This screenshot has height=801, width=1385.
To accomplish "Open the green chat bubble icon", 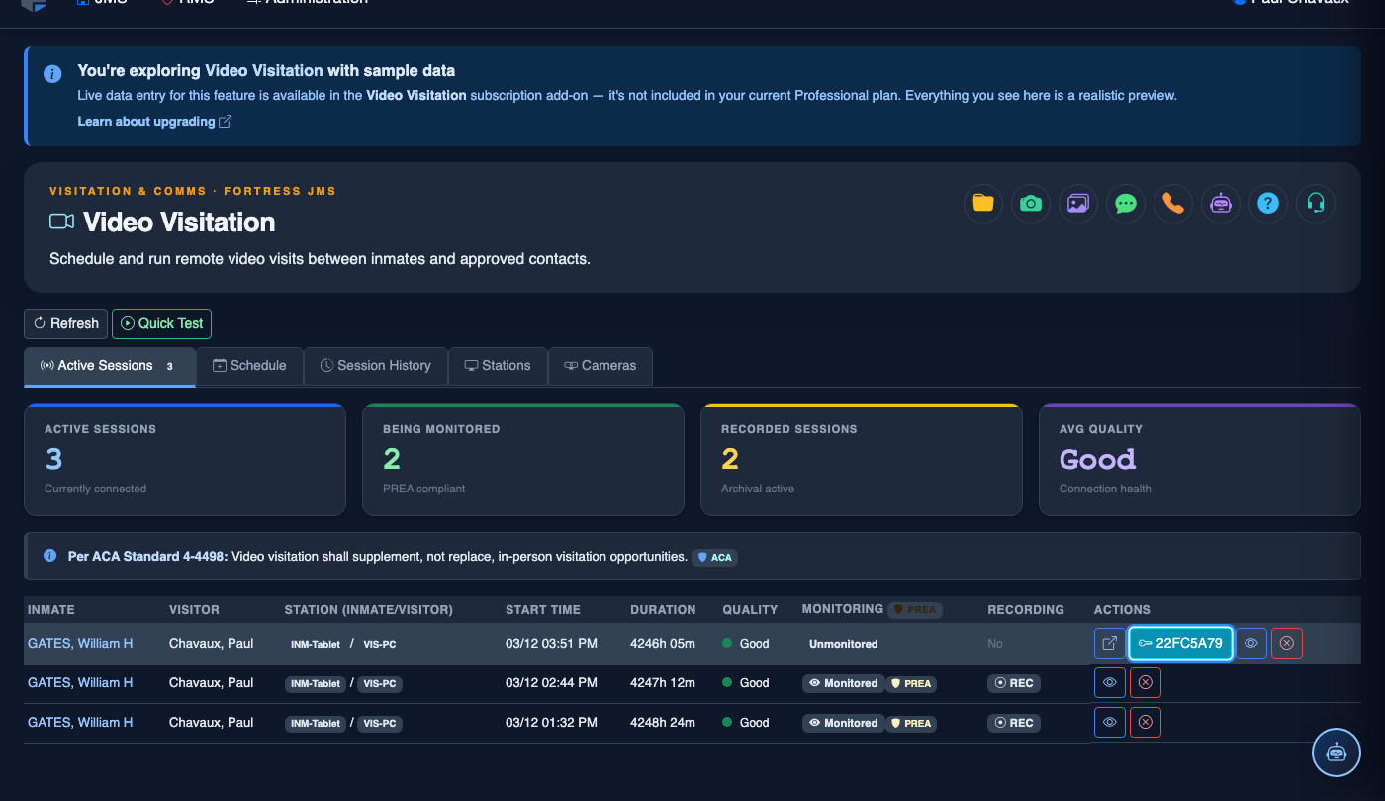I will (x=1126, y=204).
